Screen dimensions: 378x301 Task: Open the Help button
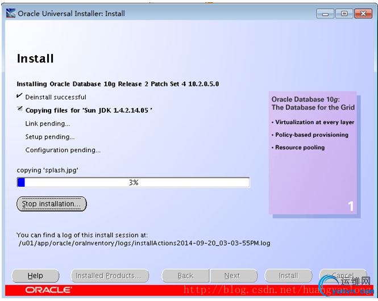(x=35, y=275)
